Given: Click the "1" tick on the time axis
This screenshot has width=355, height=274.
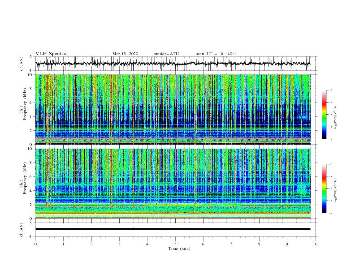Looking at the screenshot, I should (x=63, y=244).
